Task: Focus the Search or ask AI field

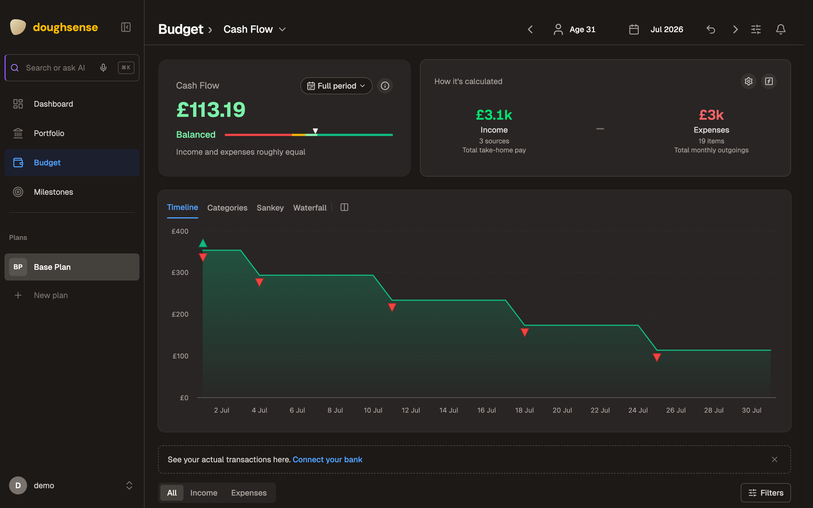Action: coord(72,67)
